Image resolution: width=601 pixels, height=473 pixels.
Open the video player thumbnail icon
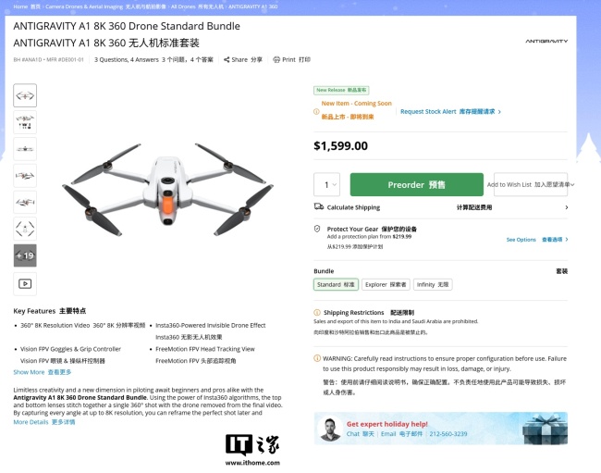25,283
